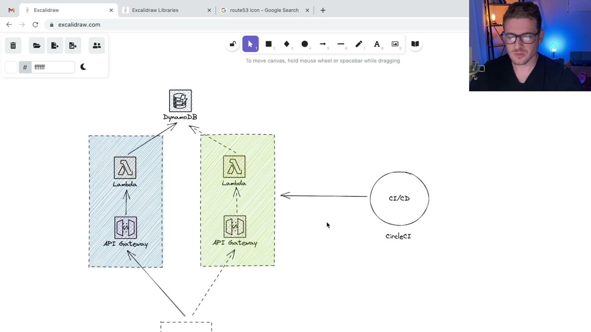This screenshot has height=332, width=591.
Task: Select the Lambda label in the blue box
Action: pyautogui.click(x=125, y=184)
